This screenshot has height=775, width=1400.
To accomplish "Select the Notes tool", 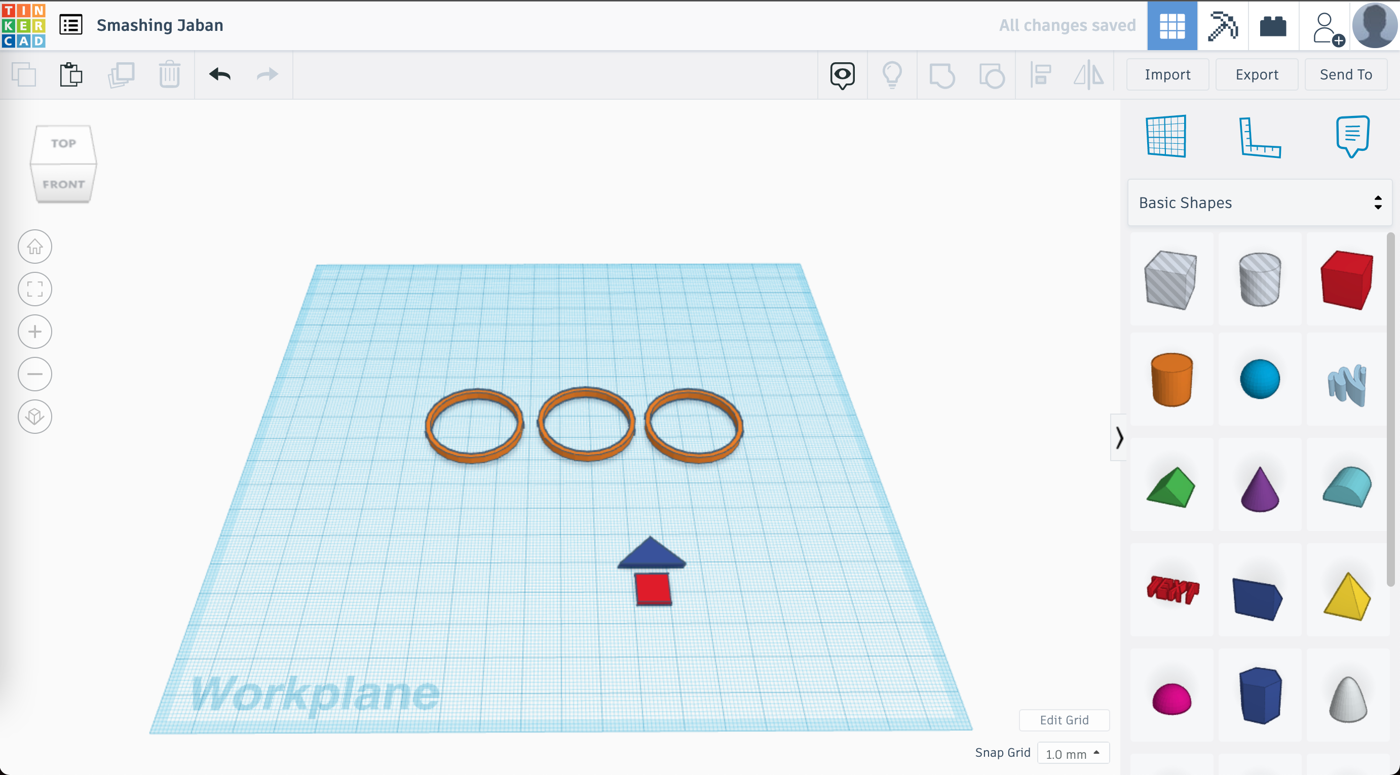I will [x=1352, y=136].
